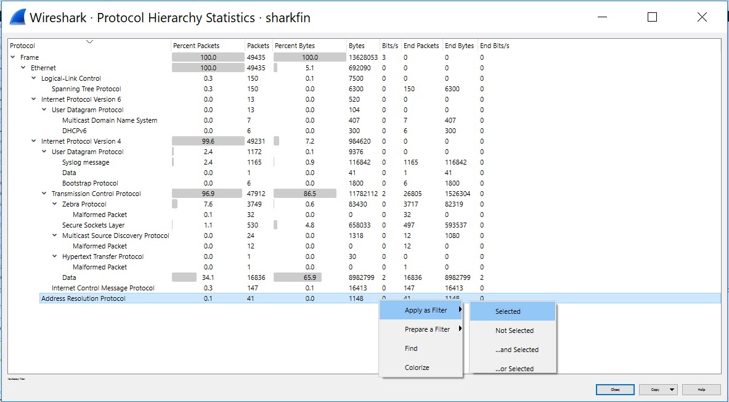Click the Wireshark shark fin title bar icon
The width and height of the screenshot is (729, 402).
18,17
